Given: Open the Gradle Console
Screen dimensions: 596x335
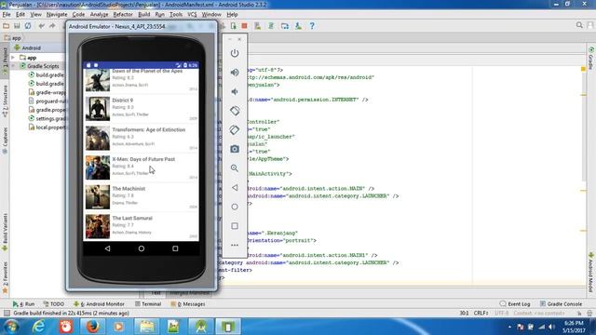Looking at the screenshot, I should [x=561, y=304].
